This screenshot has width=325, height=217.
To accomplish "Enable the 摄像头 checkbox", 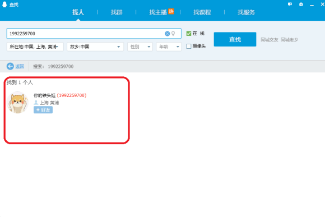I will pyautogui.click(x=189, y=46).
